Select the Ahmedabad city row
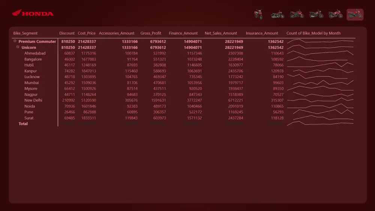 34,53
